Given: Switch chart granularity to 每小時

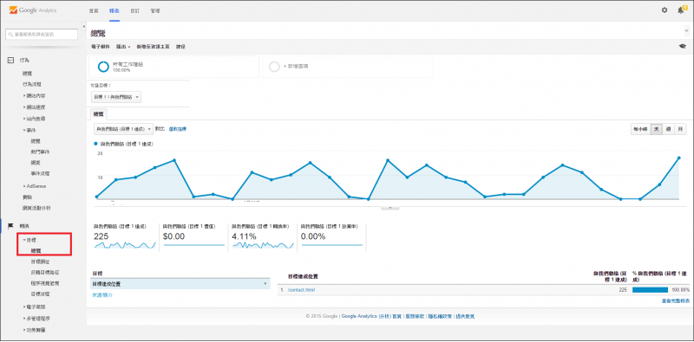Looking at the screenshot, I should (640, 129).
